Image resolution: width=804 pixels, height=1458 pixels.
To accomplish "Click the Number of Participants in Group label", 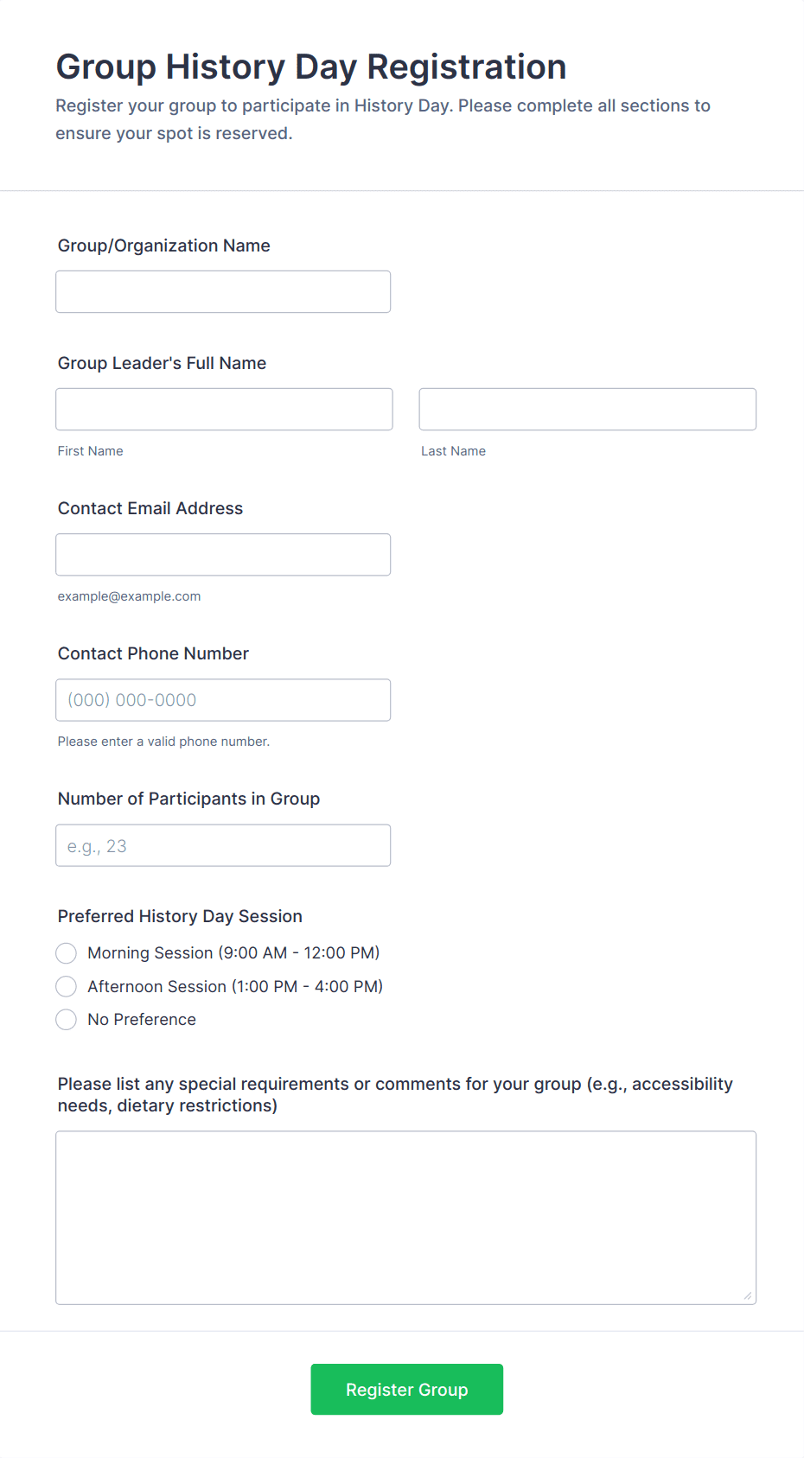I will (188, 799).
